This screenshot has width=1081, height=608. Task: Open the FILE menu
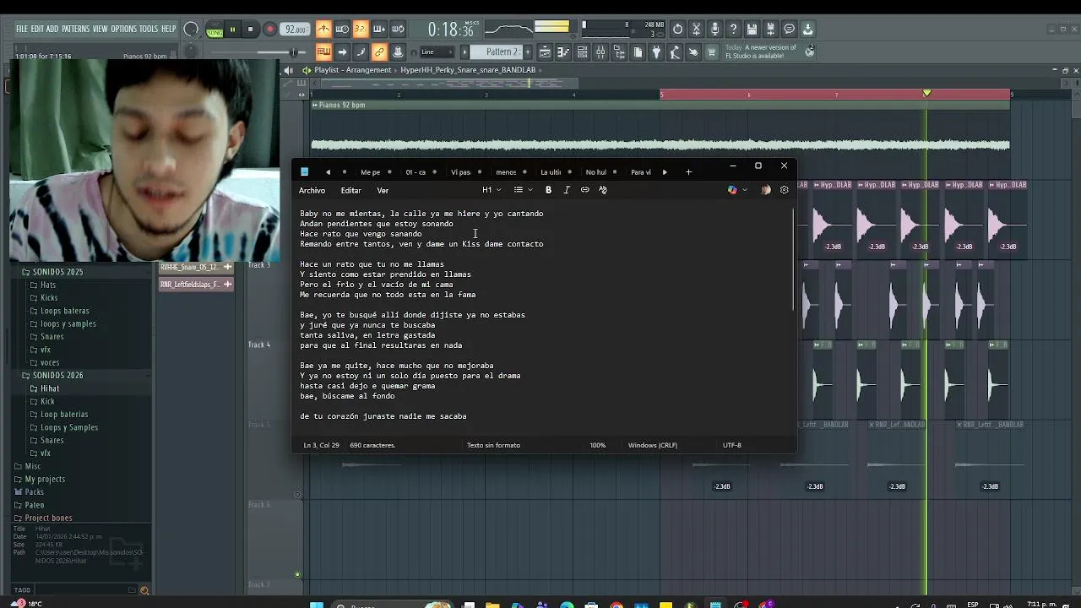22,29
